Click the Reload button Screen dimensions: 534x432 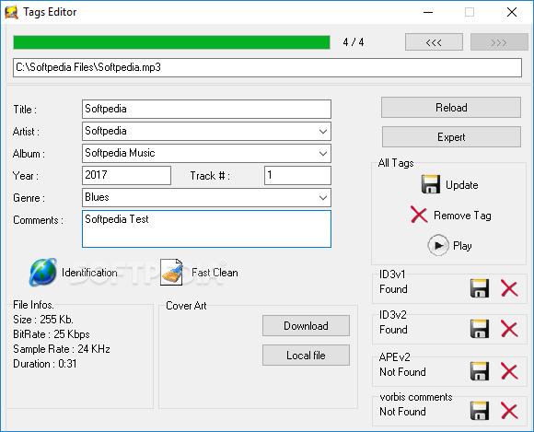coord(451,108)
